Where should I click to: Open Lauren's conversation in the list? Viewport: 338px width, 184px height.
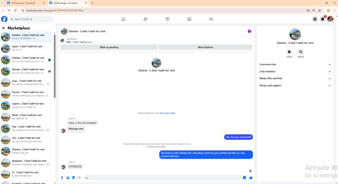pos(26,106)
